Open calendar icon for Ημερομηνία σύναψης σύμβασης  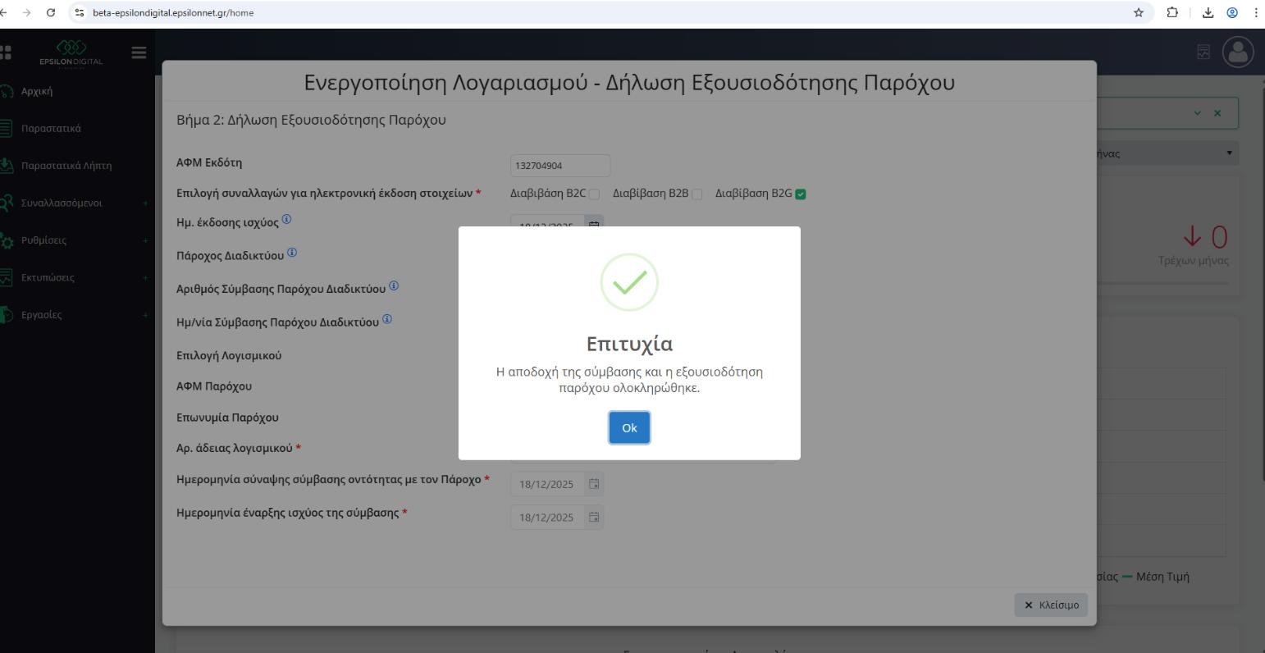coord(594,484)
